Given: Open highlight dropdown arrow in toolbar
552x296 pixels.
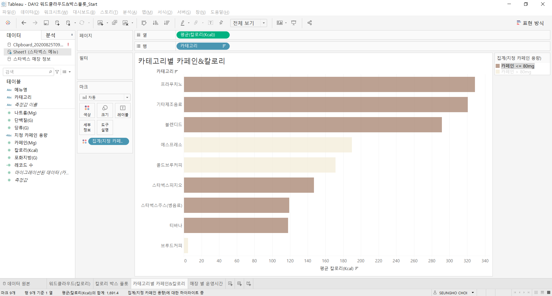Looking at the screenshot, I should 189,23.
